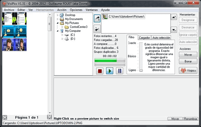Open the Archivo menu
Viewport: 201px width, 127px height.
[x=9, y=10]
